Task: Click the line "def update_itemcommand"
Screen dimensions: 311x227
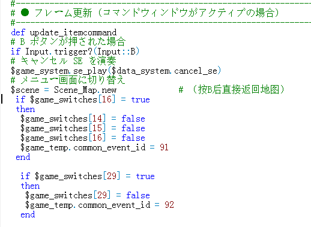Action: pyautogui.click(x=64, y=32)
